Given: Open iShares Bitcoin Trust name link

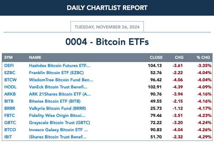Looking at the screenshot, I should click(58, 137).
